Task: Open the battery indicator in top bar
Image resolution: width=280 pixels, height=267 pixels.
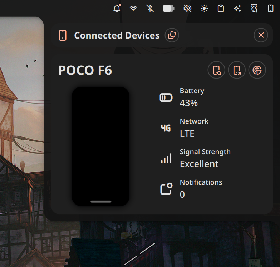Action: (x=168, y=9)
